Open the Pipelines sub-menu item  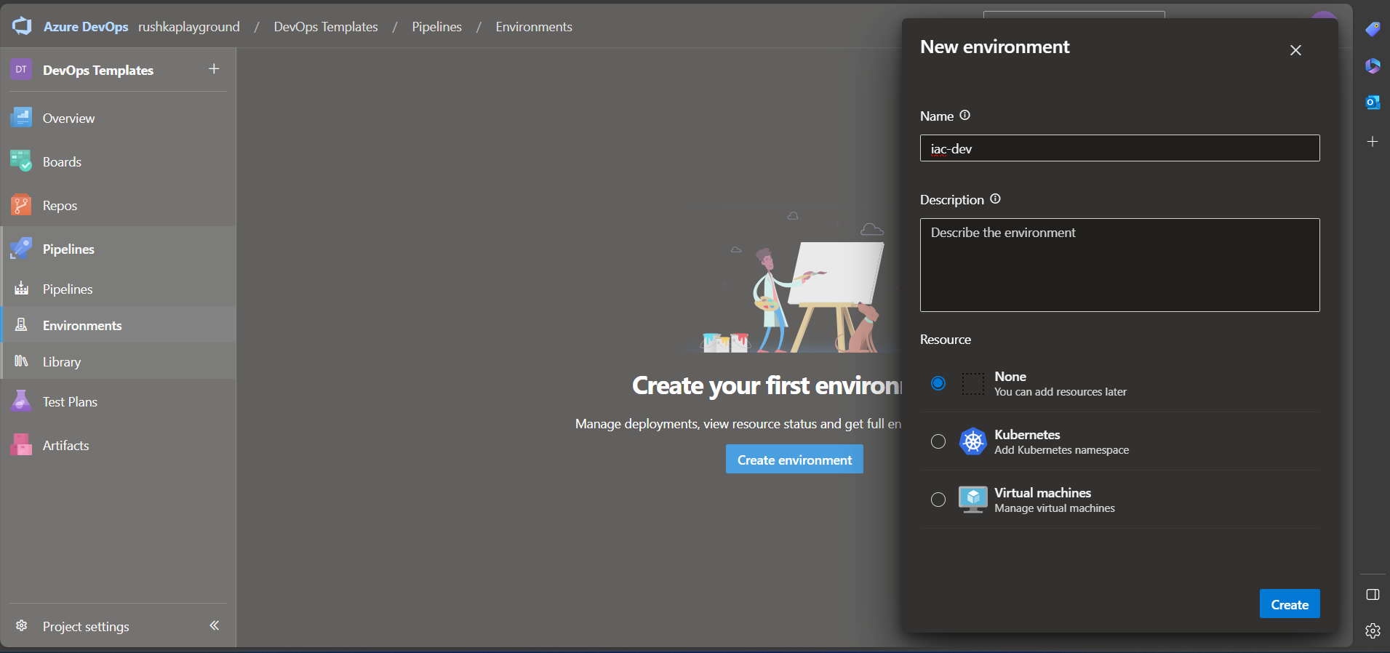(68, 289)
